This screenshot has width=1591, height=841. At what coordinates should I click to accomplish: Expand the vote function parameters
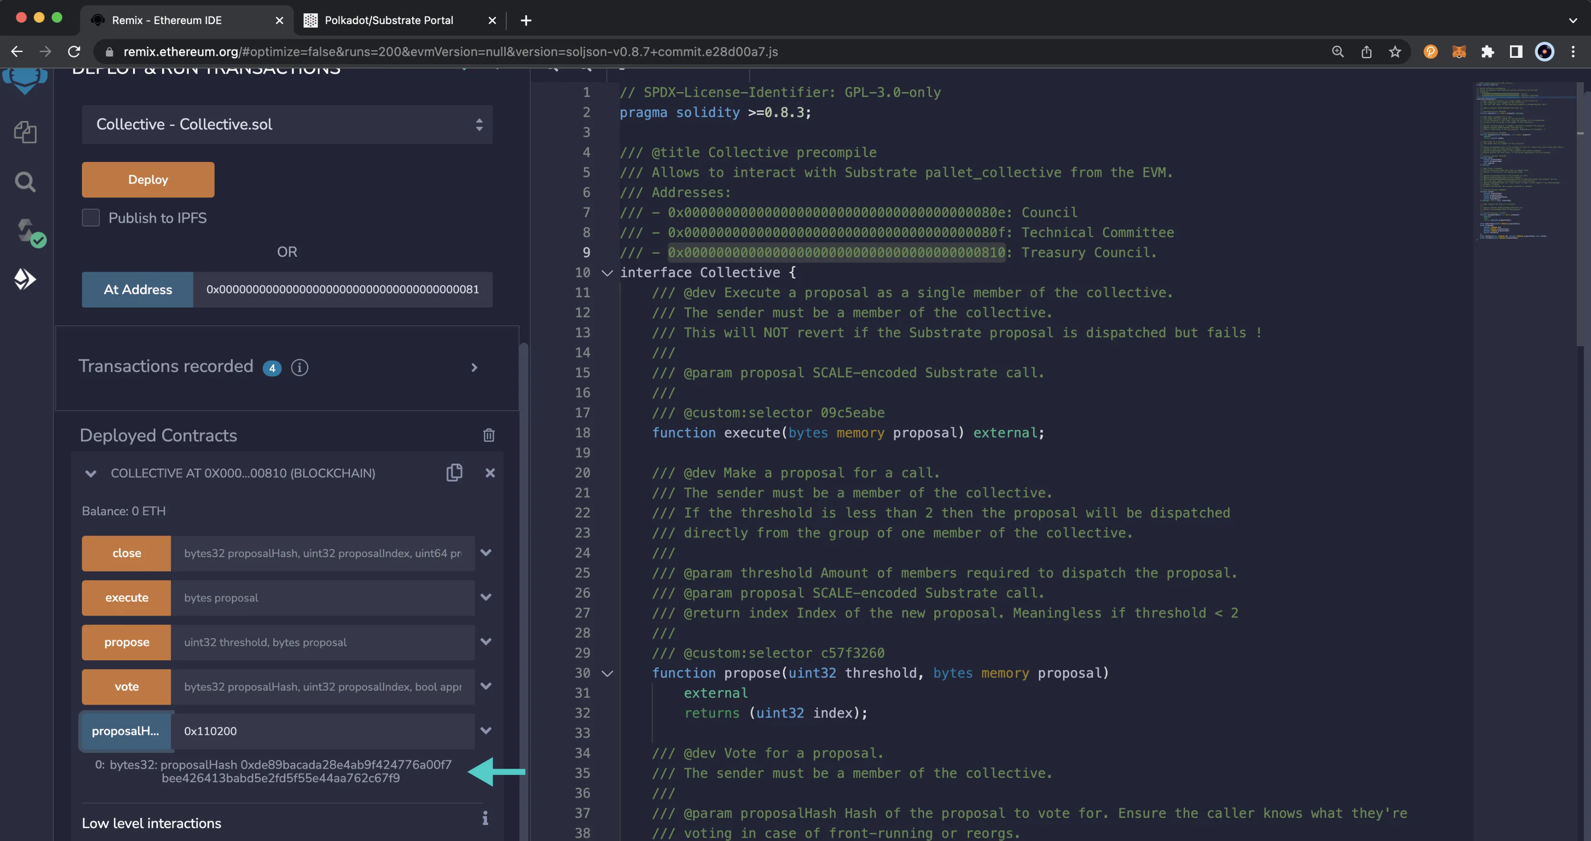click(x=486, y=686)
